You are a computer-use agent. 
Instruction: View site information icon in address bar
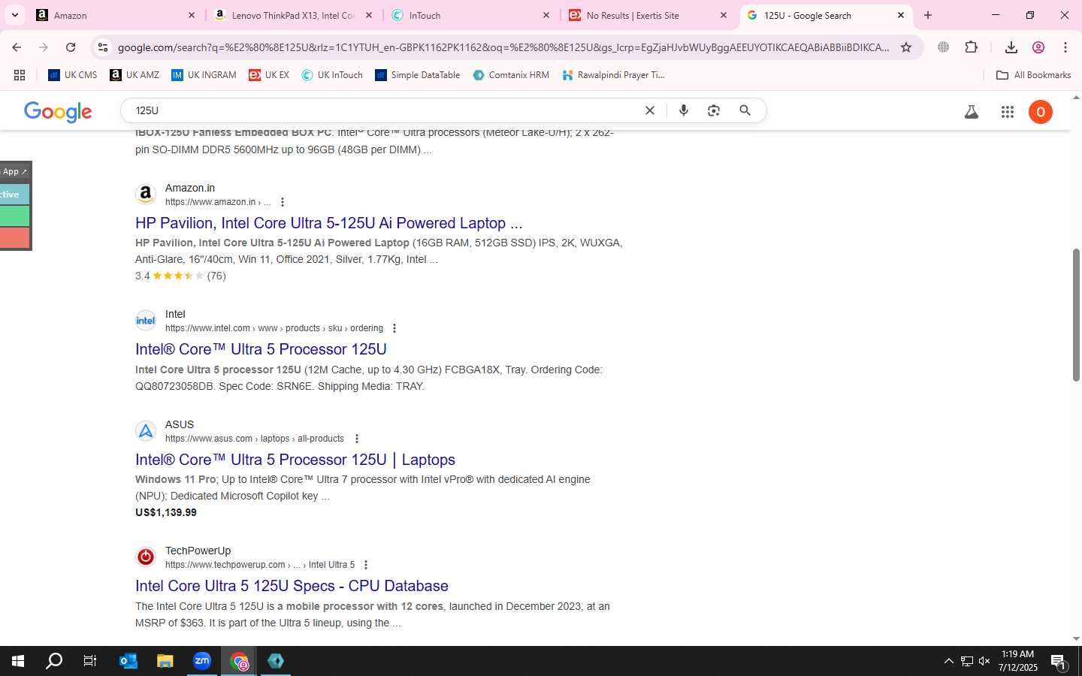(103, 47)
